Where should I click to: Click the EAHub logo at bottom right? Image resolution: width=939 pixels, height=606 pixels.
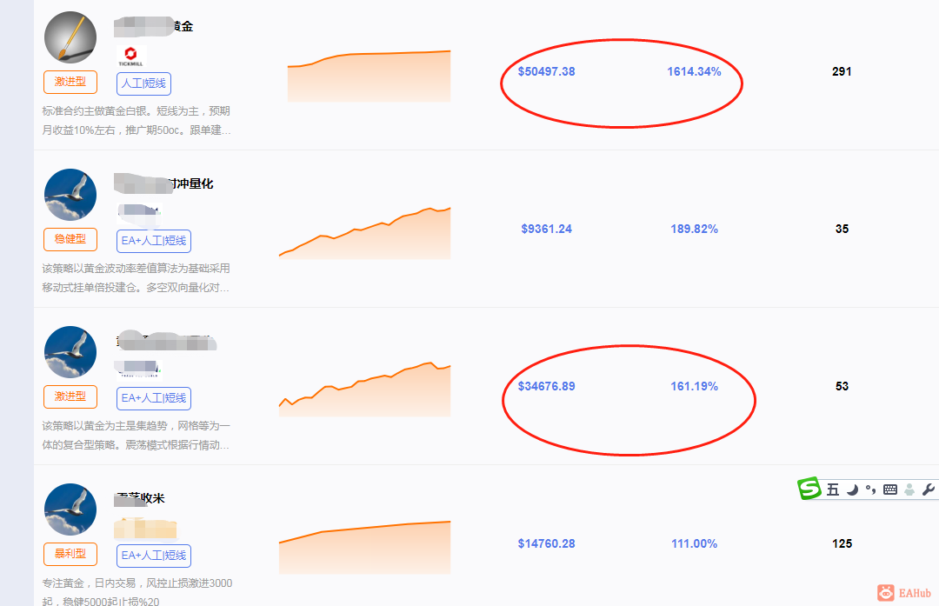pos(903,591)
